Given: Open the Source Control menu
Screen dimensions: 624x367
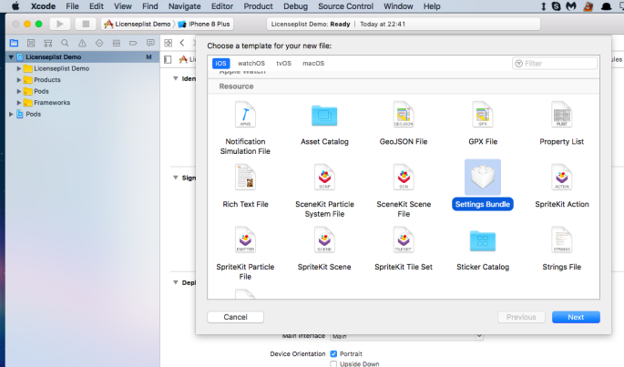Looking at the screenshot, I should coord(345,6).
